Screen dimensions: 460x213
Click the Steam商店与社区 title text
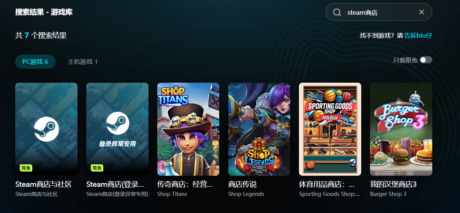[43, 185]
